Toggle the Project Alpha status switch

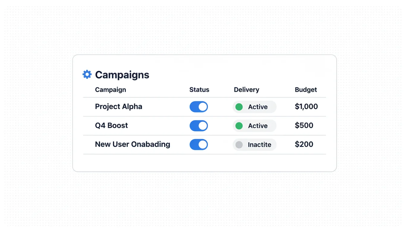coord(199,107)
